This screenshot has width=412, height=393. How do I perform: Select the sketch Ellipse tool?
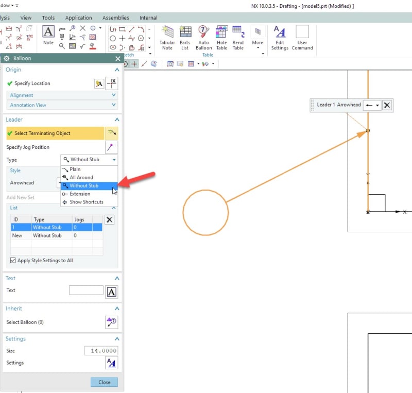(113, 47)
